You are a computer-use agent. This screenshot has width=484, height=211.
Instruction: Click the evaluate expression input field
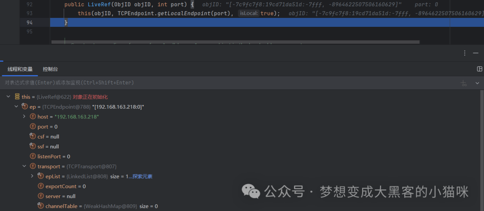coord(230,83)
